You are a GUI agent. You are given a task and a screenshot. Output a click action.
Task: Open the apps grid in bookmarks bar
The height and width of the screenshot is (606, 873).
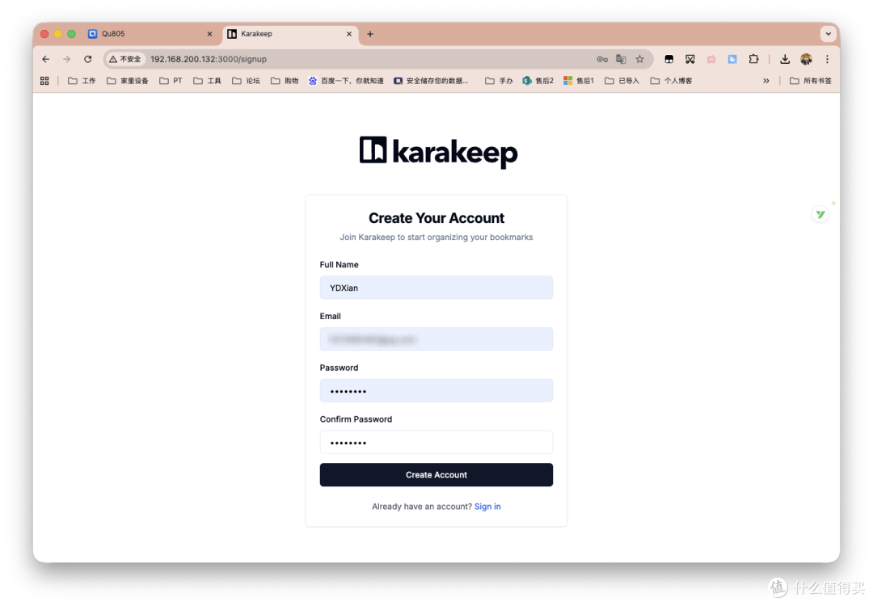point(44,81)
